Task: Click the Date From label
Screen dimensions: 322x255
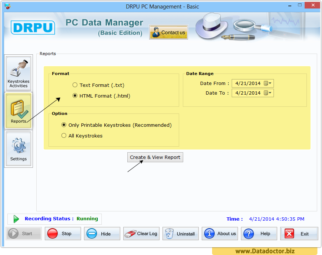Action: (214, 84)
